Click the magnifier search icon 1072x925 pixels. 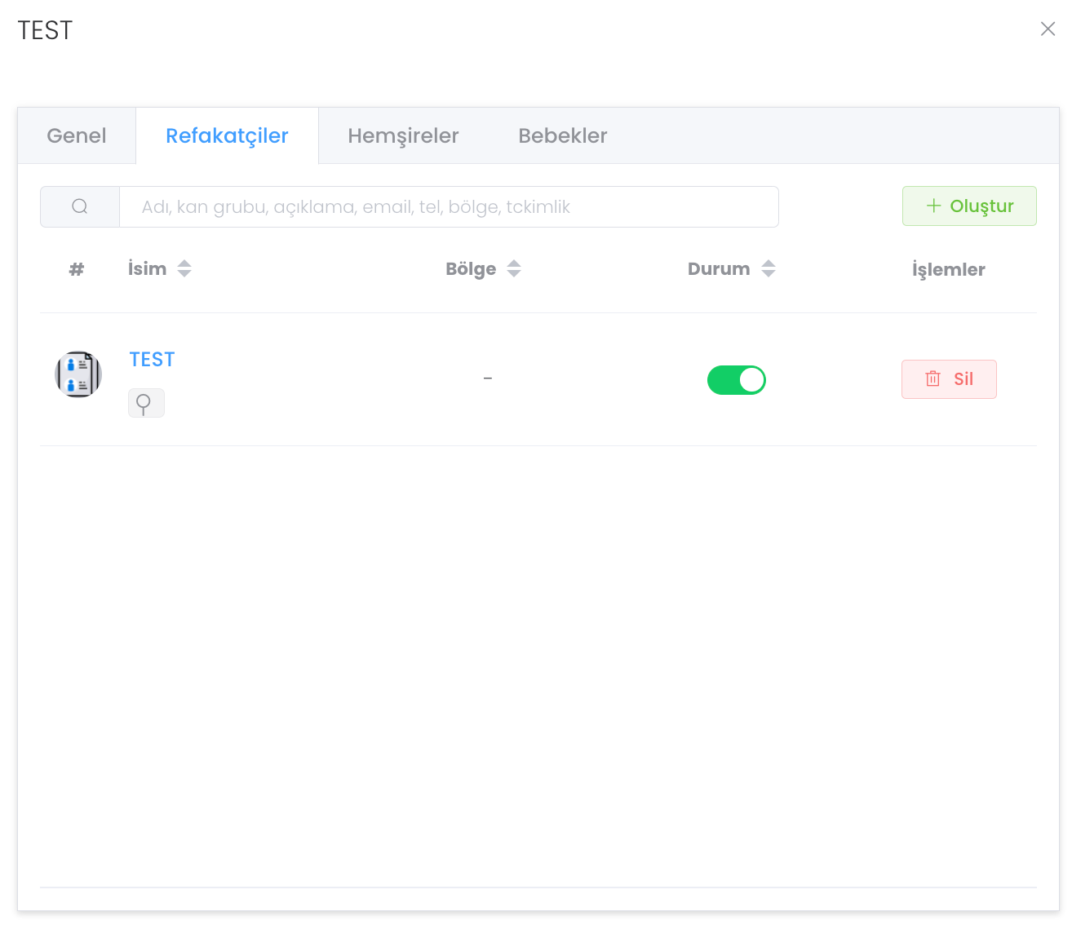pos(80,206)
